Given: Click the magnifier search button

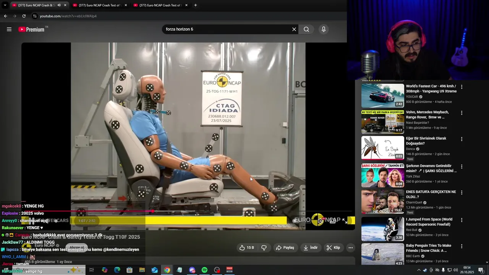Looking at the screenshot, I should [x=306, y=29].
